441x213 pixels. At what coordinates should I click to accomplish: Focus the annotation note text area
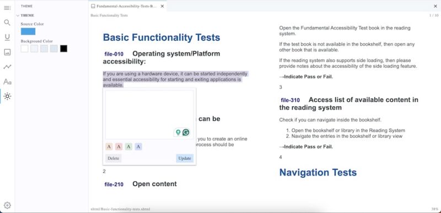tap(149, 115)
